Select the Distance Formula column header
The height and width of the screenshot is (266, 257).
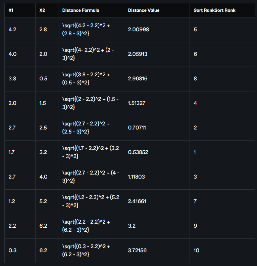pos(81,10)
